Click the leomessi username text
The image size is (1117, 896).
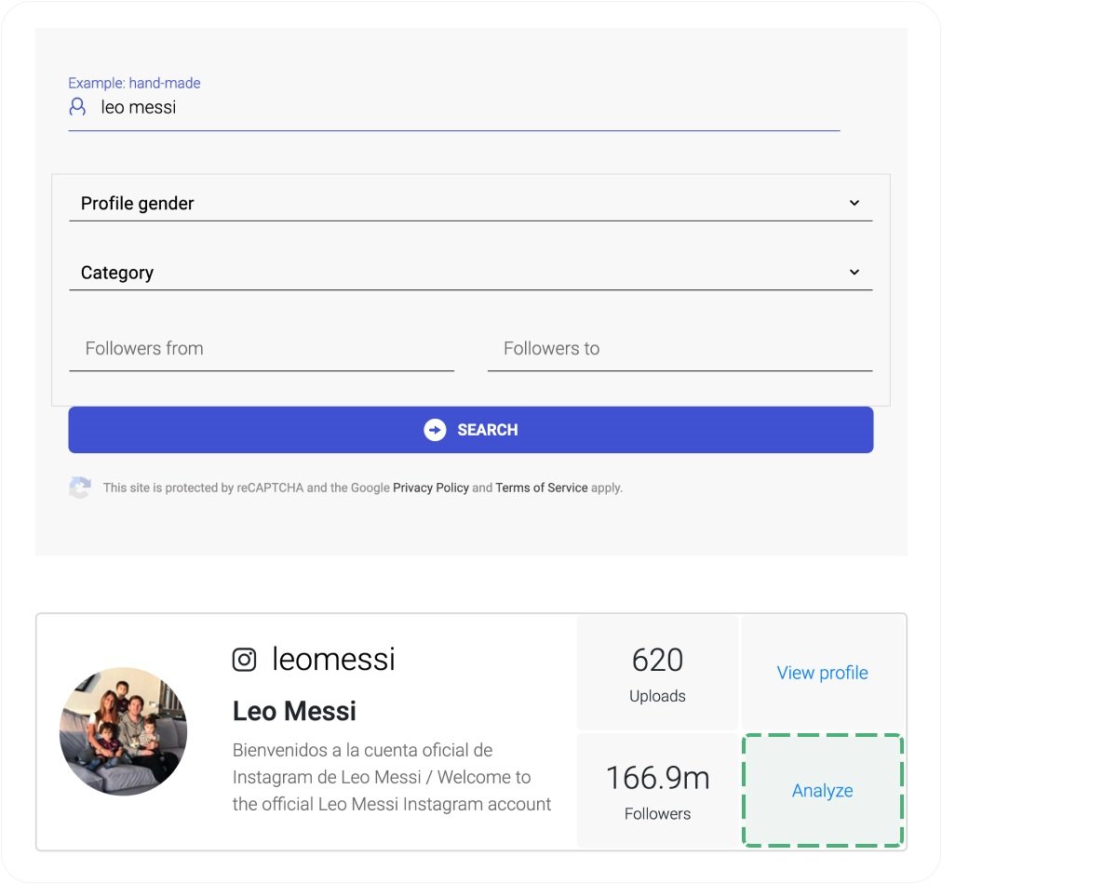coord(333,660)
